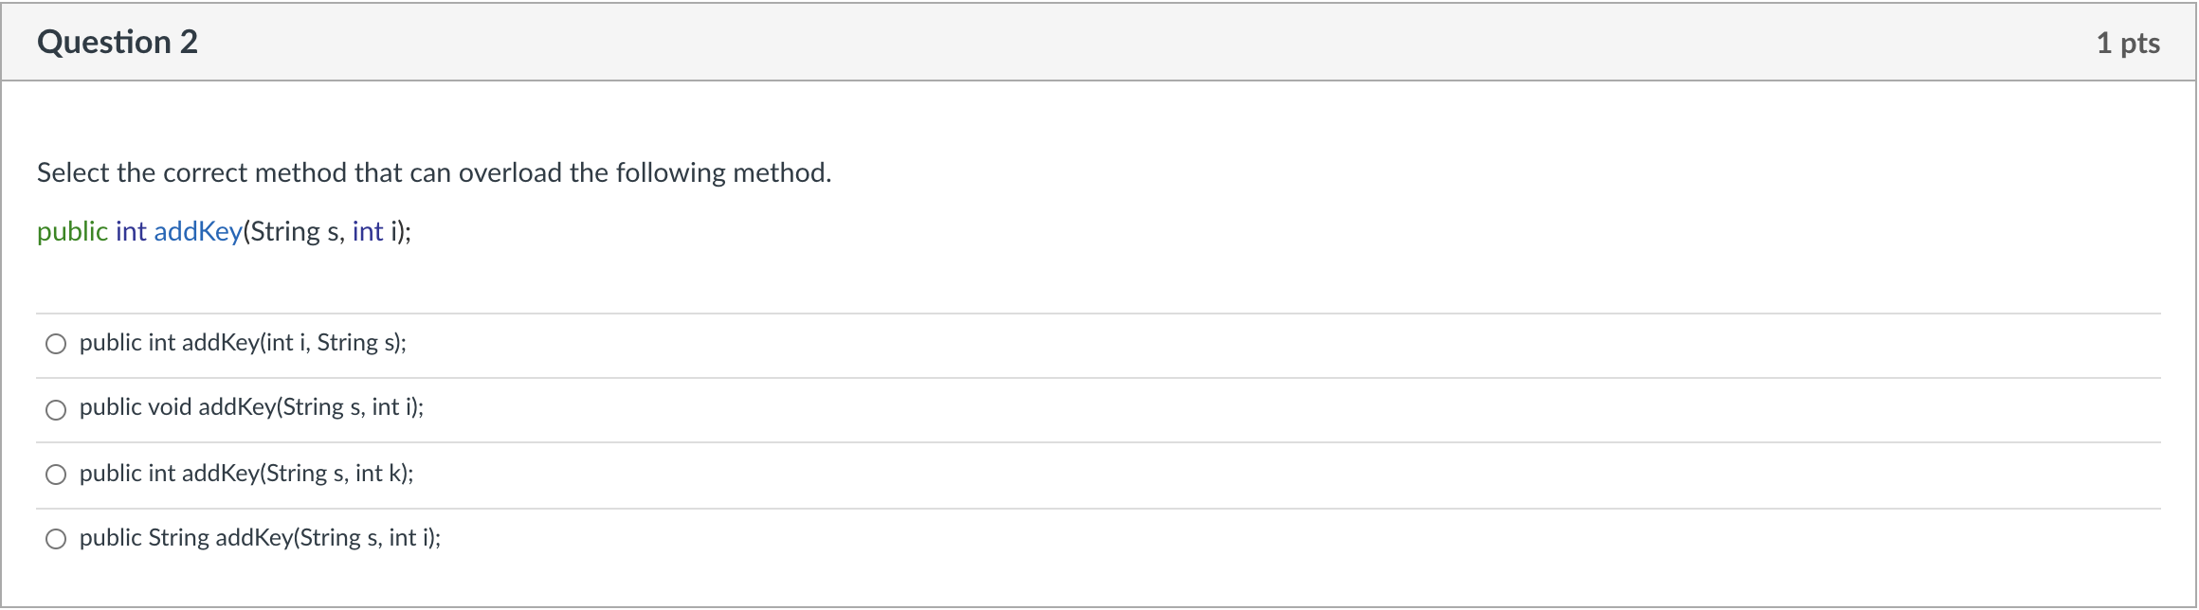Image resolution: width=2199 pixels, height=610 pixels.
Task: Click the '1 pts' score label
Action: point(2127,44)
